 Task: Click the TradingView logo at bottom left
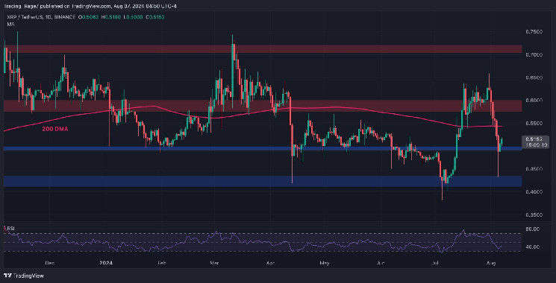(x=24, y=276)
